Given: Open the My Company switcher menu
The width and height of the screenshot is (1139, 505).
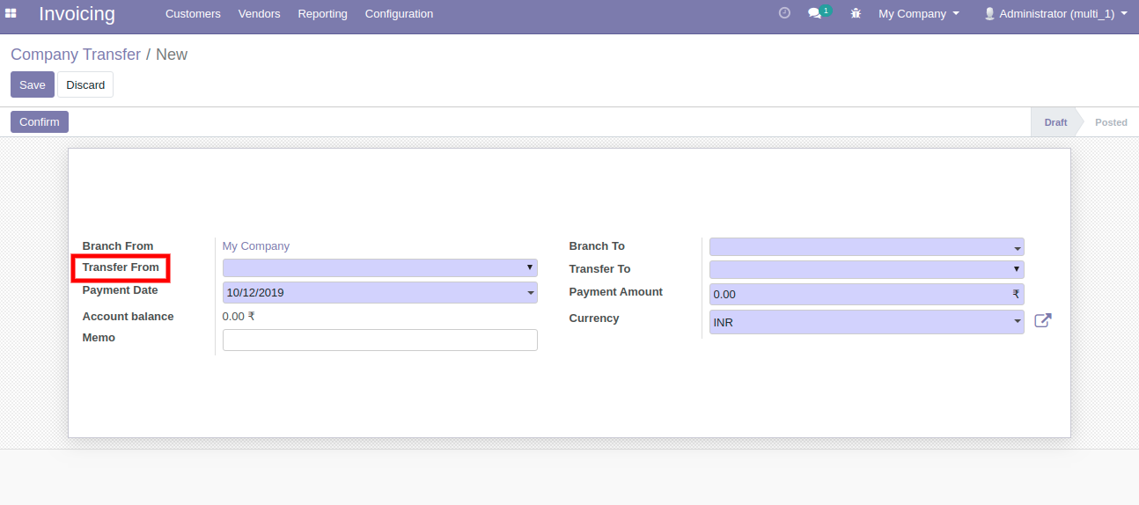Looking at the screenshot, I should click(918, 14).
